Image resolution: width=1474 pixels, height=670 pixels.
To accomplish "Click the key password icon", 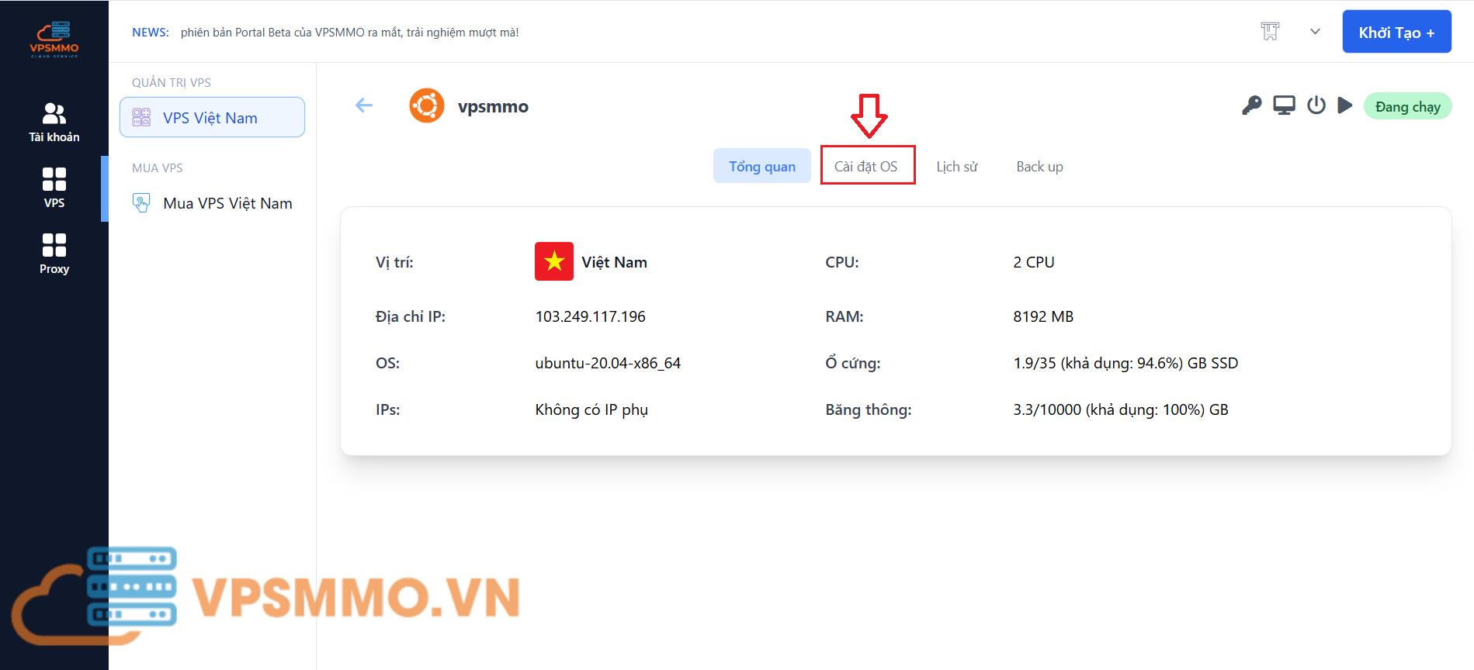I will pos(1251,106).
